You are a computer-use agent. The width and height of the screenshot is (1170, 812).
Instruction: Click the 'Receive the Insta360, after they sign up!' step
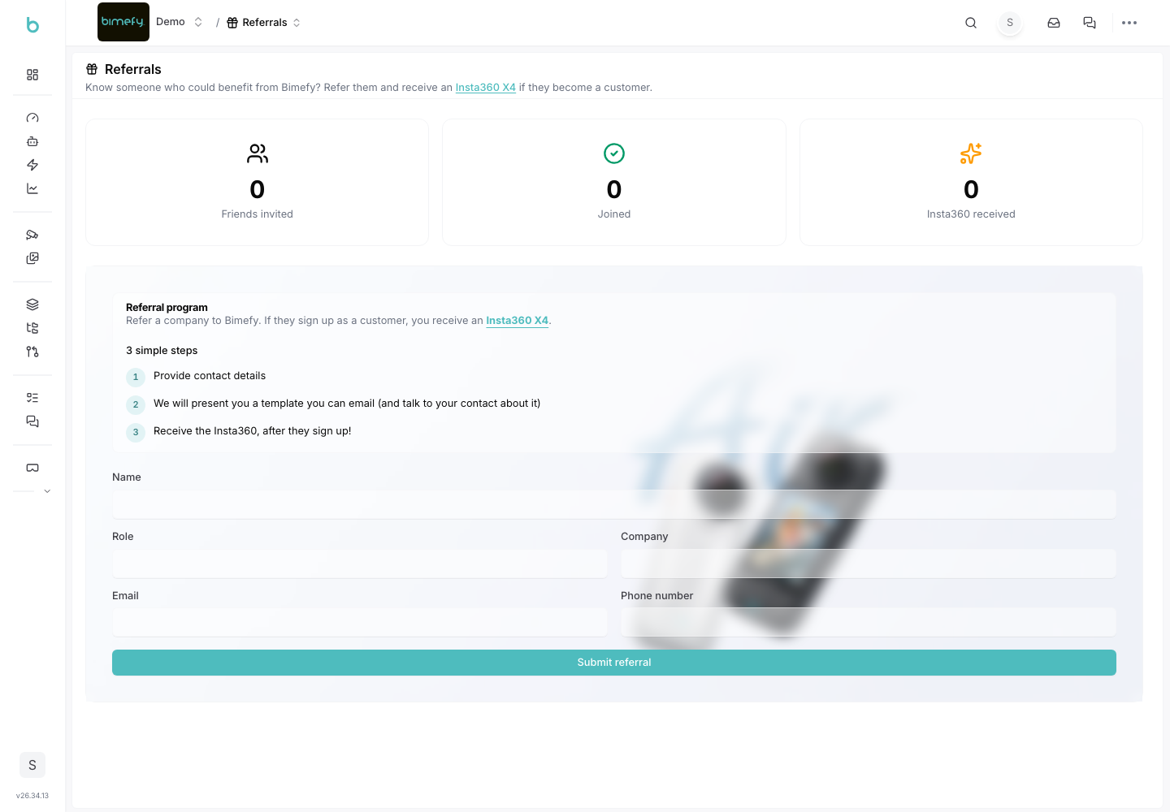253,431
